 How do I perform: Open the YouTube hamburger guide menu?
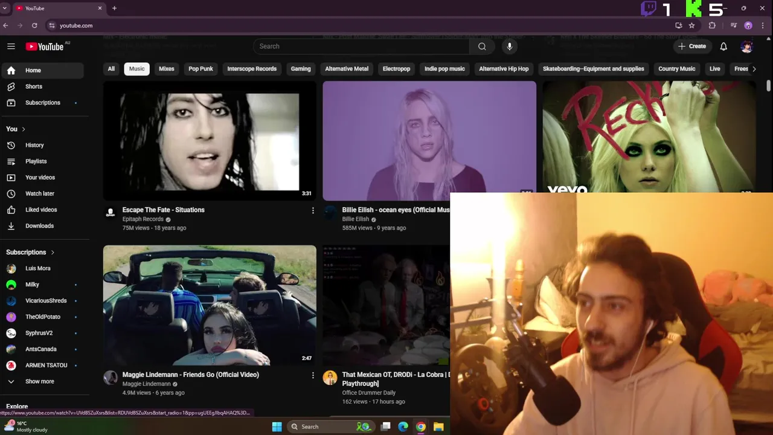pos(11,47)
